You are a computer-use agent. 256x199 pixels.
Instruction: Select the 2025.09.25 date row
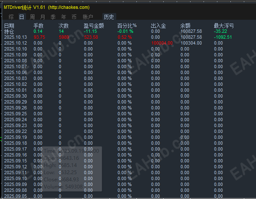click(x=16, y=114)
